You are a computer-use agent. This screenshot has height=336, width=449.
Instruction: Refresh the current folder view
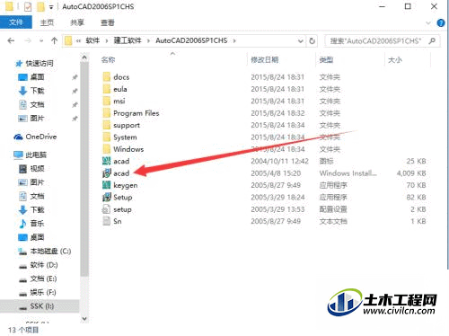point(313,40)
